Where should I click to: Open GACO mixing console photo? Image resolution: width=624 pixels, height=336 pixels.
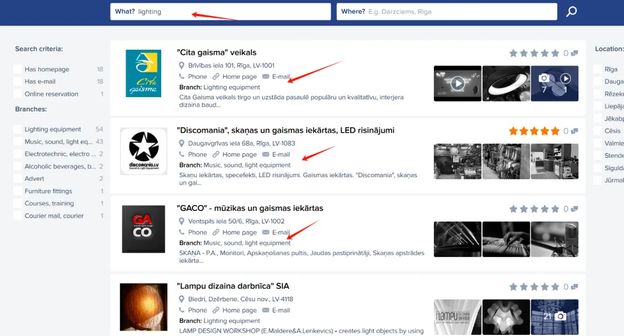pos(506,240)
